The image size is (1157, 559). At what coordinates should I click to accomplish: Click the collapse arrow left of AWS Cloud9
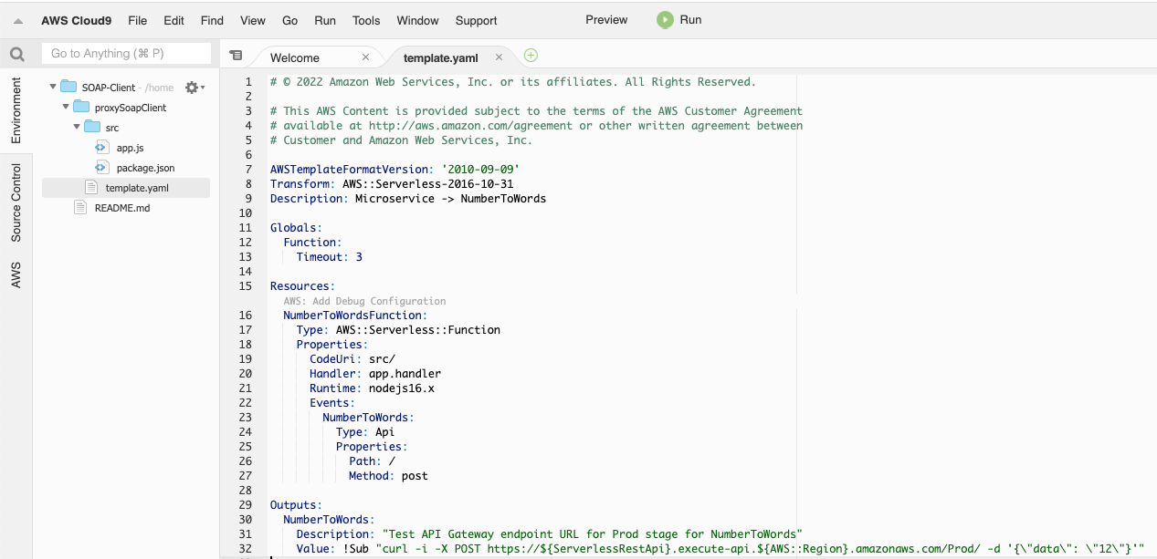pyautogui.click(x=18, y=21)
